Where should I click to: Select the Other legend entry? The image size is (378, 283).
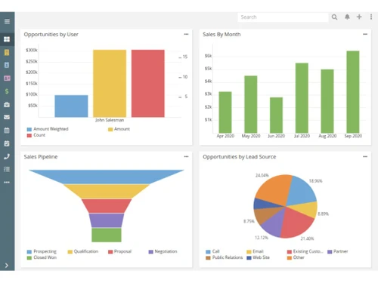pyautogui.click(x=296, y=257)
